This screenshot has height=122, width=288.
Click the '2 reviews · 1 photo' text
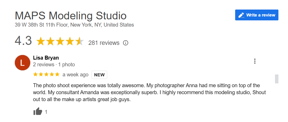pos(54,64)
